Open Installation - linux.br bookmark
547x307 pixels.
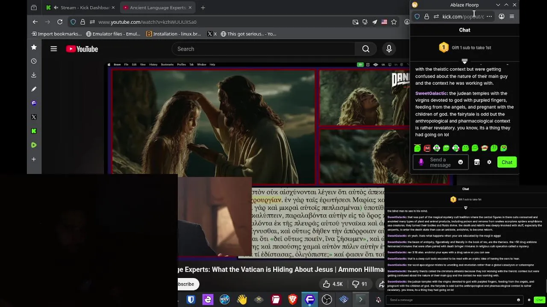(x=174, y=34)
